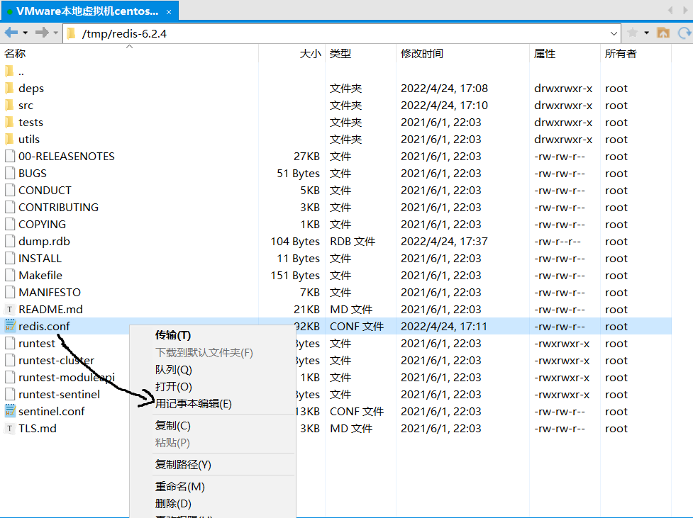Click the refresh icon
This screenshot has width=693, height=518.
tap(685, 33)
